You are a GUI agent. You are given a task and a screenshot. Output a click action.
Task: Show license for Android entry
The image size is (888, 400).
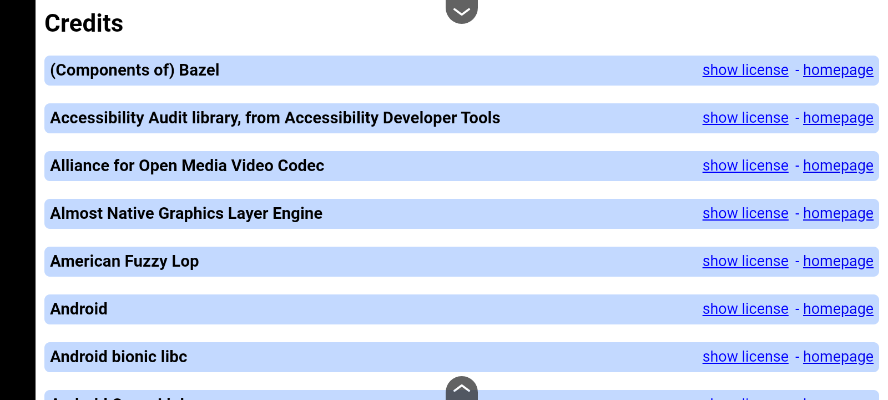(x=745, y=309)
